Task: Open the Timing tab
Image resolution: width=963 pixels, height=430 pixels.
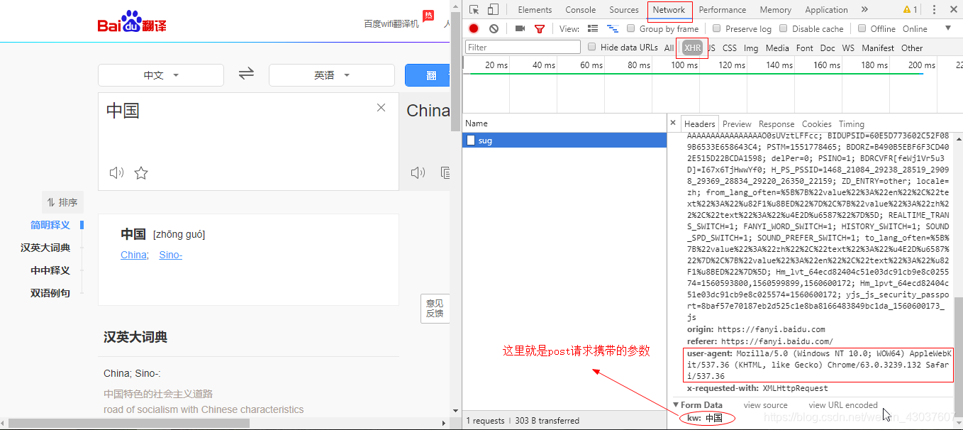Action: point(852,123)
